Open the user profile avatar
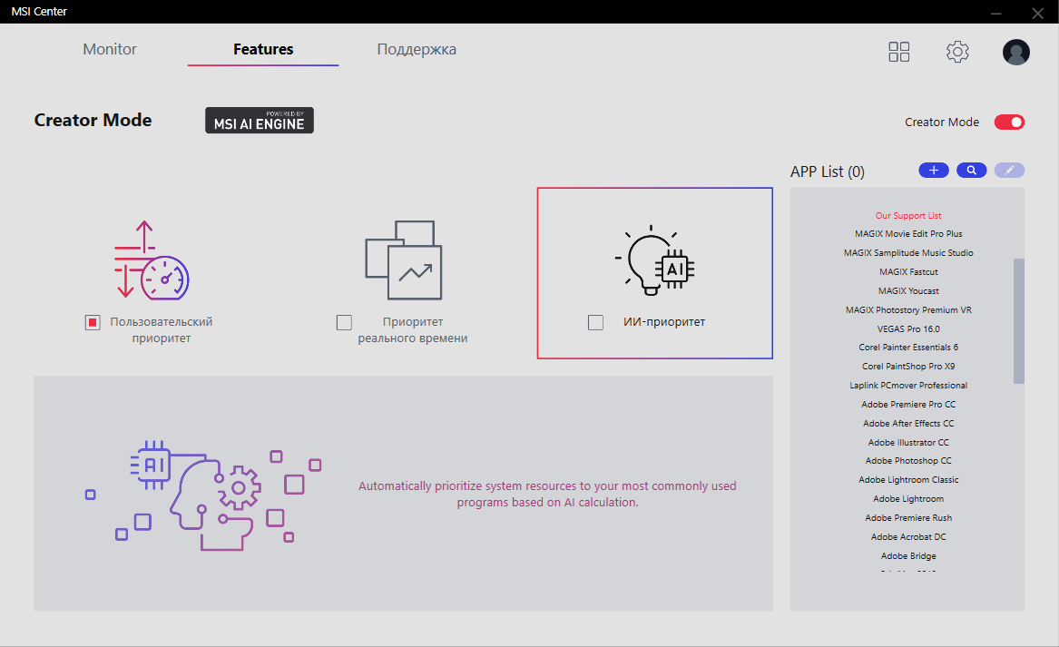1059x647 pixels. tap(1015, 52)
